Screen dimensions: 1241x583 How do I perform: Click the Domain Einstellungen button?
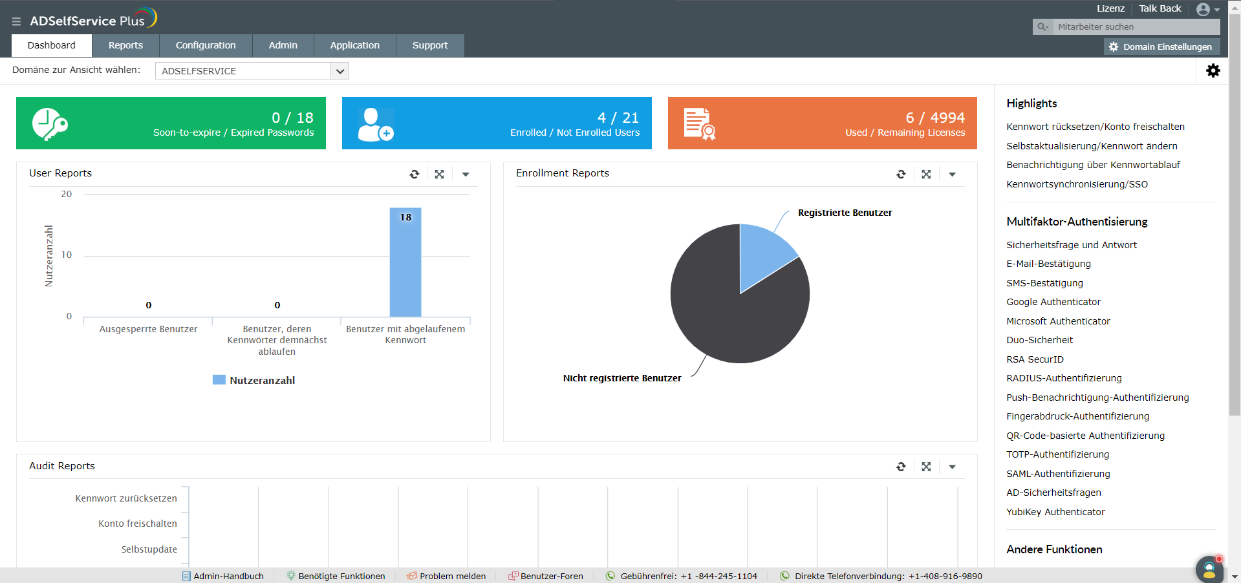point(1161,47)
